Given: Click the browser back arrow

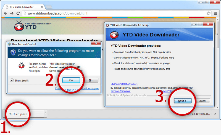Looking at the screenshot, I should tap(5, 13).
